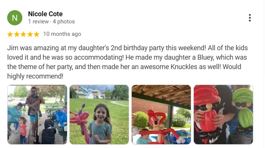Click the fourth gold rating star
This screenshot has height=148, width=265.
click(30, 34)
